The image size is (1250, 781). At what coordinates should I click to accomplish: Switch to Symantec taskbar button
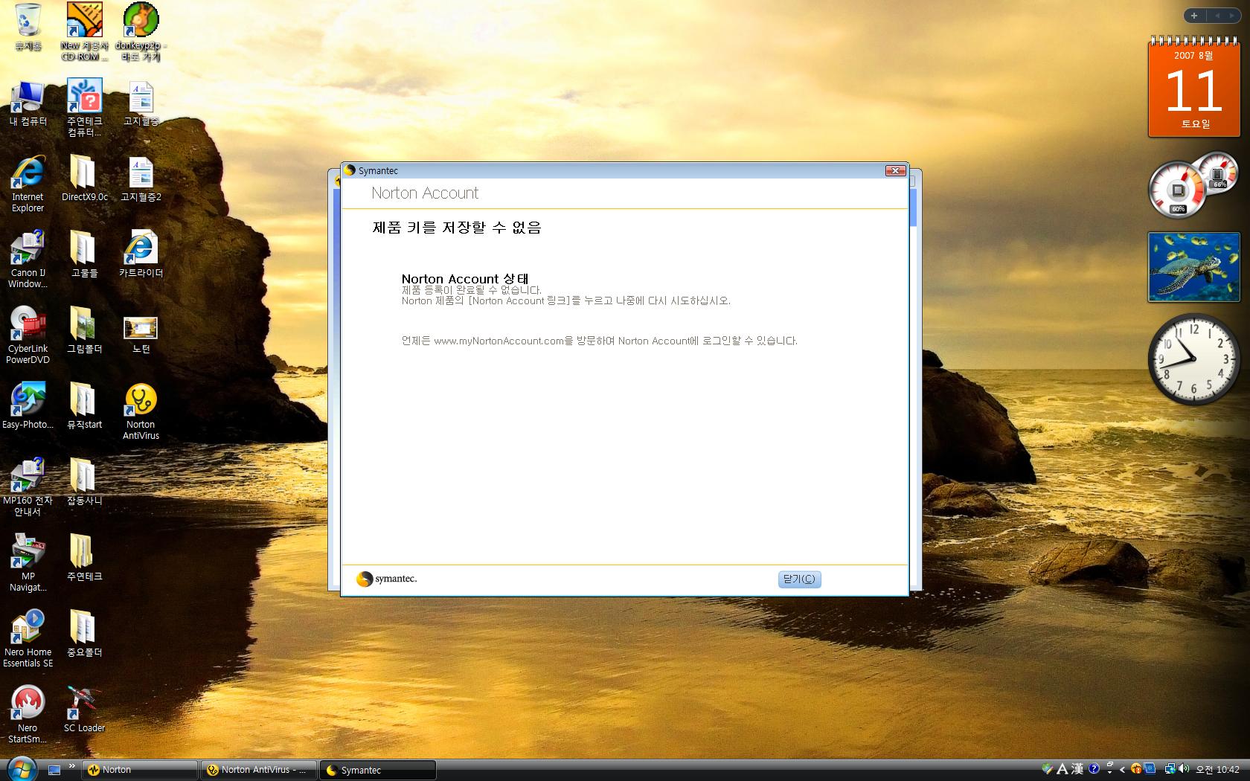click(377, 770)
